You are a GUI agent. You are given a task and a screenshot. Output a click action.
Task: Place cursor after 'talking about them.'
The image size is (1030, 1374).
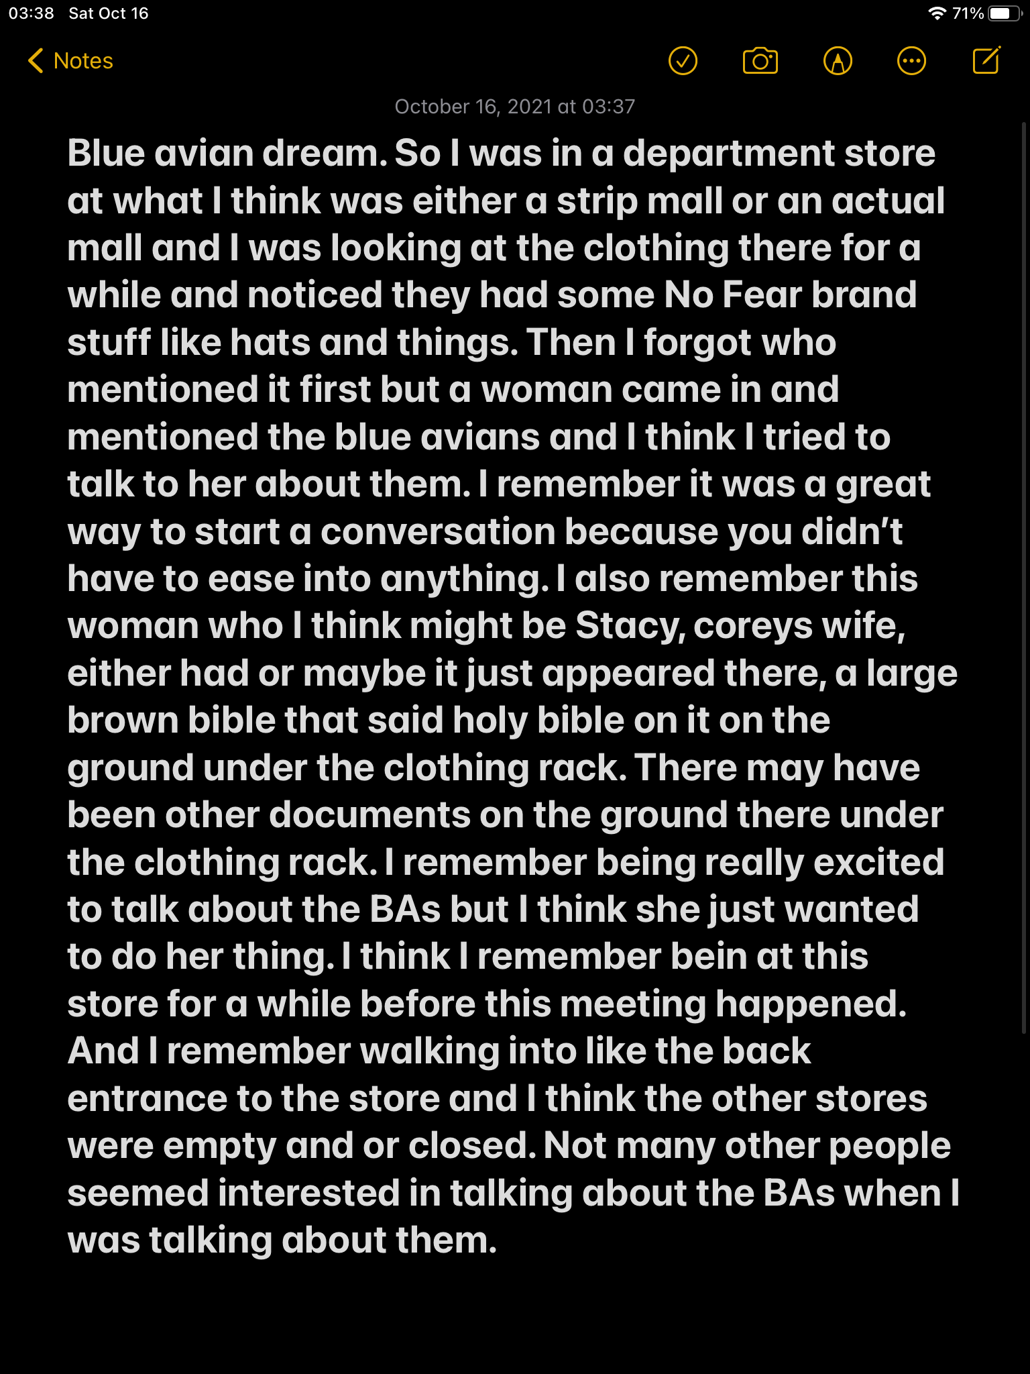point(498,1240)
